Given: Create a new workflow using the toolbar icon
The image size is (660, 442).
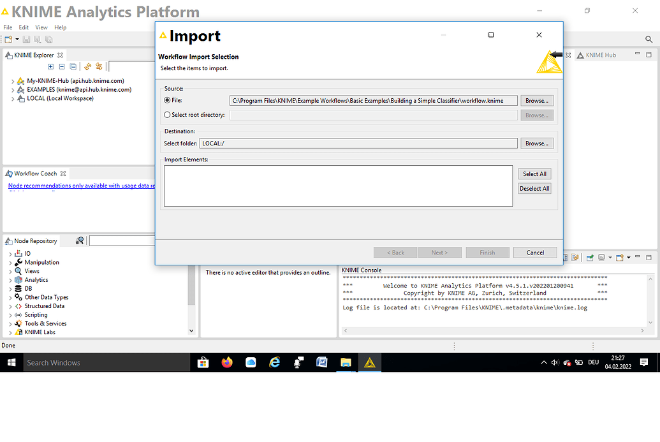Looking at the screenshot, I should (x=8, y=39).
